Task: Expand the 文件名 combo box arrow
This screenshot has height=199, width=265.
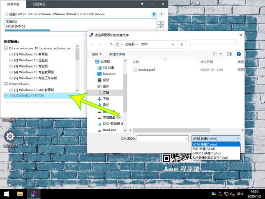Action: tap(186, 139)
